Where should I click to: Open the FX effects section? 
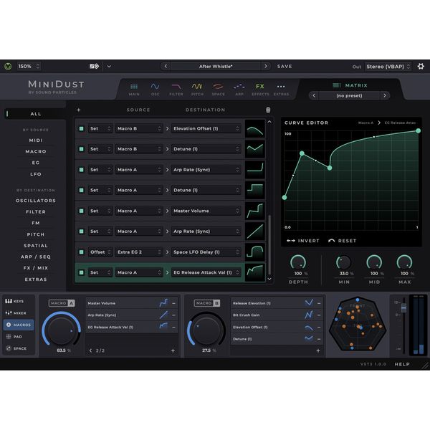260,89
